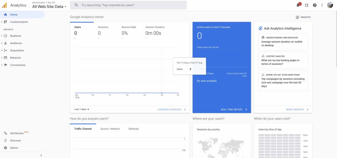This screenshot has height=158, width=337.
Task: Click the Admin gear icon
Action: coord(6,148)
